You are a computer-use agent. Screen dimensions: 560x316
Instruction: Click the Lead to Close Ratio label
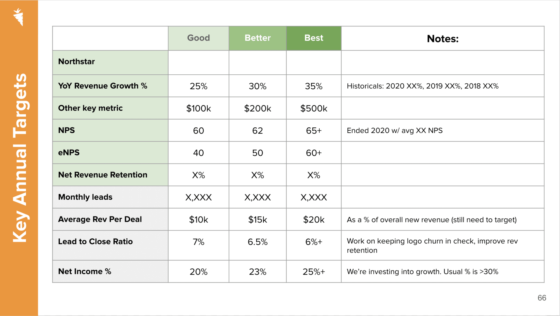[95, 242]
